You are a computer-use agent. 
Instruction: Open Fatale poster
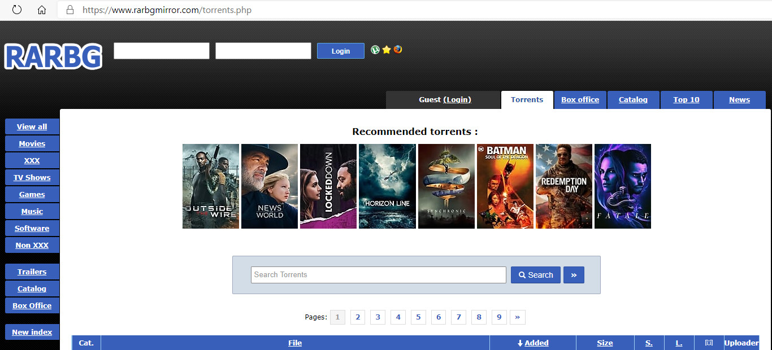pyautogui.click(x=623, y=186)
